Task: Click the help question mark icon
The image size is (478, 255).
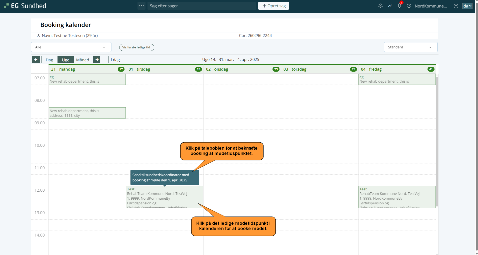Action: 409,6
